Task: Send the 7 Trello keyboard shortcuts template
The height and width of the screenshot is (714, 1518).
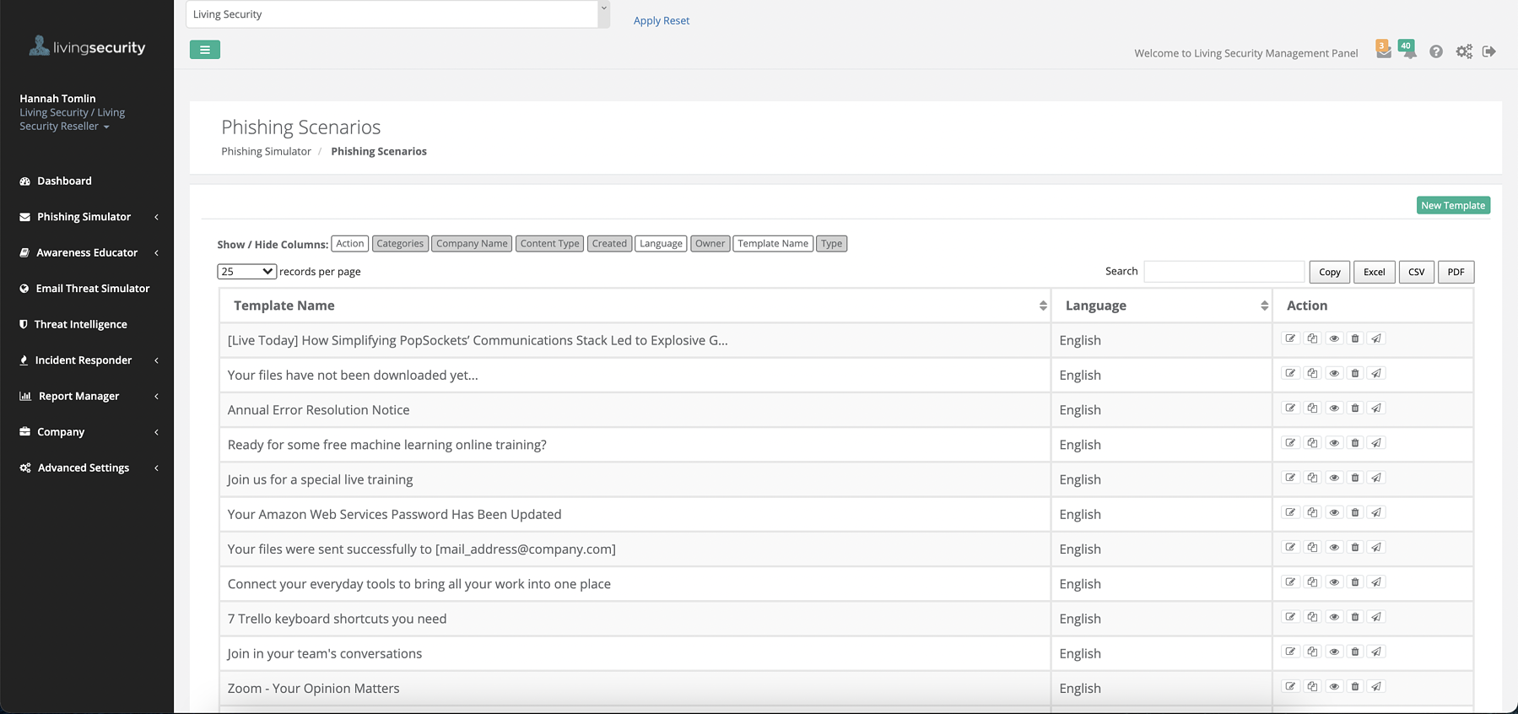Action: point(1376,617)
